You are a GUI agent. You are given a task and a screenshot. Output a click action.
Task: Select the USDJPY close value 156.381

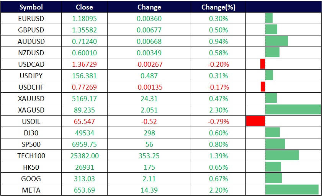coord(84,76)
